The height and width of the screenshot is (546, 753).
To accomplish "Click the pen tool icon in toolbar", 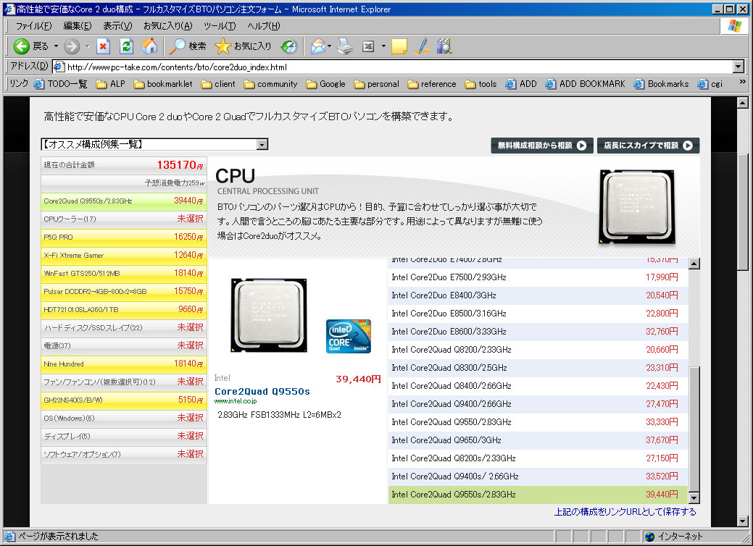I will [x=422, y=46].
